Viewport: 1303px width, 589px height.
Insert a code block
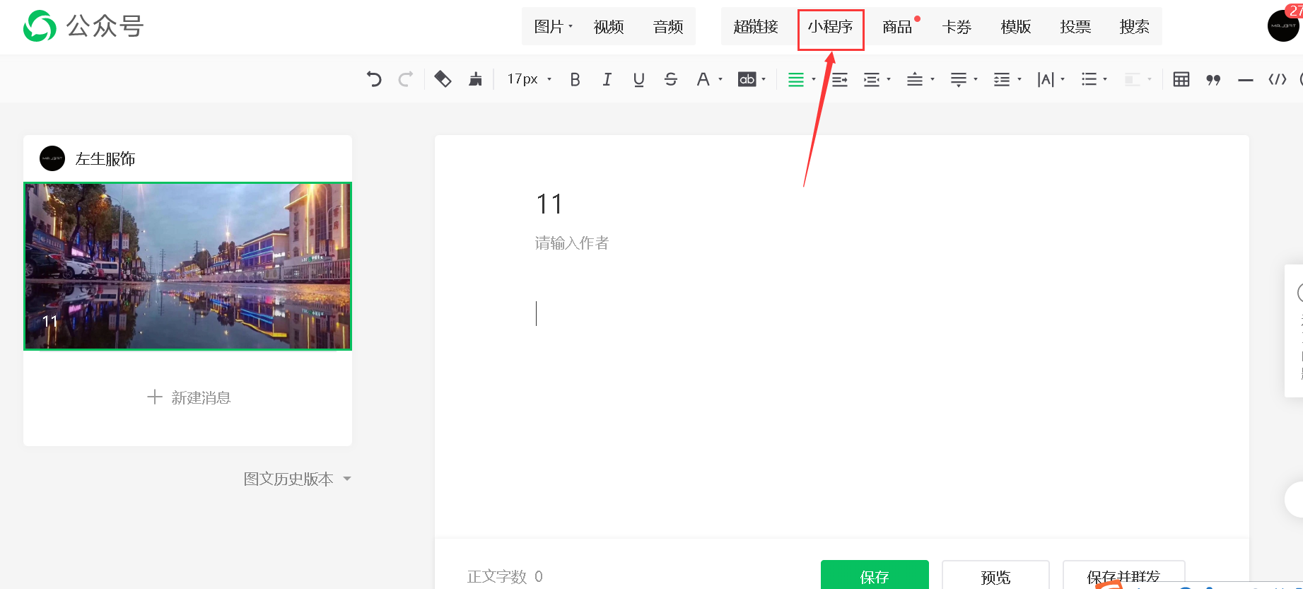[1278, 79]
